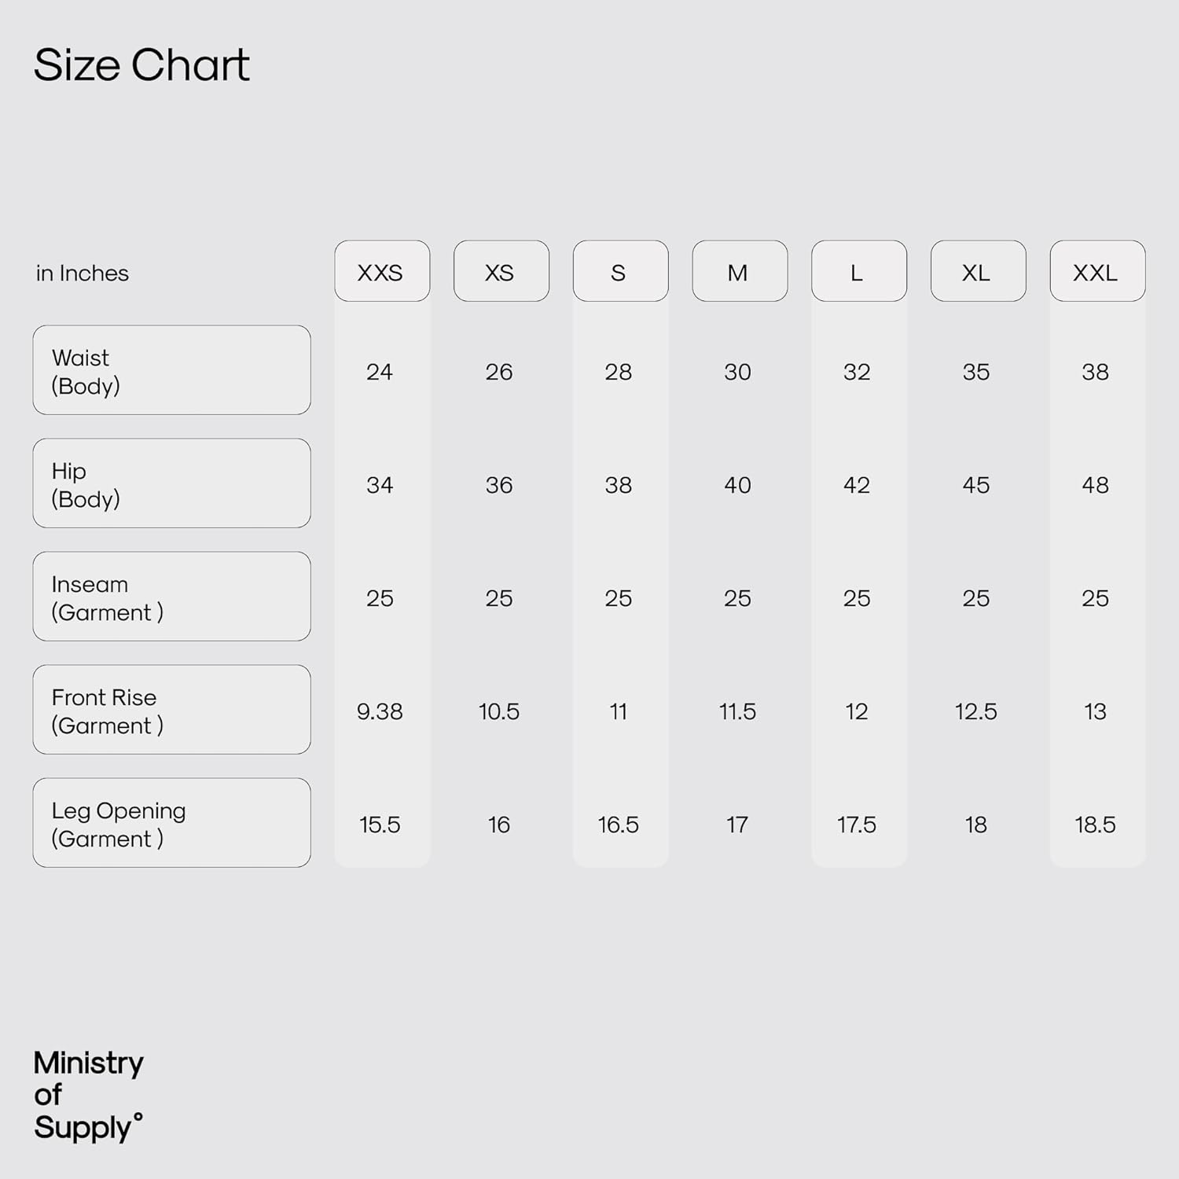Image resolution: width=1179 pixels, height=1179 pixels.
Task: Click the Hip (Body) row label
Action: coord(171,483)
